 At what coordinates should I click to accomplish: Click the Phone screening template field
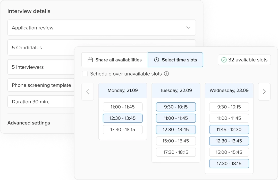pos(41,85)
